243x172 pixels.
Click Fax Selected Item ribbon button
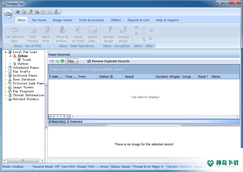(x=15, y=34)
